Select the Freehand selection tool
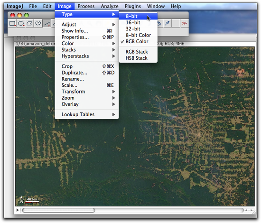This screenshot has height=223, width=261. point(38,23)
